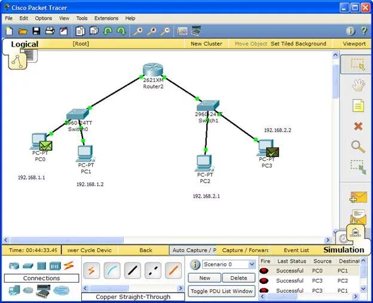Open the drawing palette icon
The image size is (373, 303).
click(182, 31)
